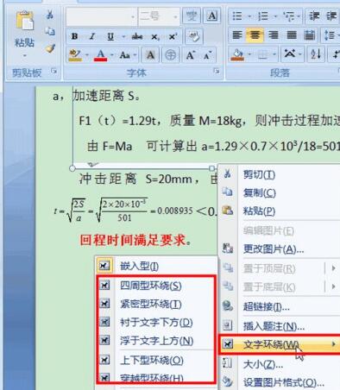The height and width of the screenshot is (390, 340).
Task: Toggle Superscript formatting
Action: pos(173,36)
